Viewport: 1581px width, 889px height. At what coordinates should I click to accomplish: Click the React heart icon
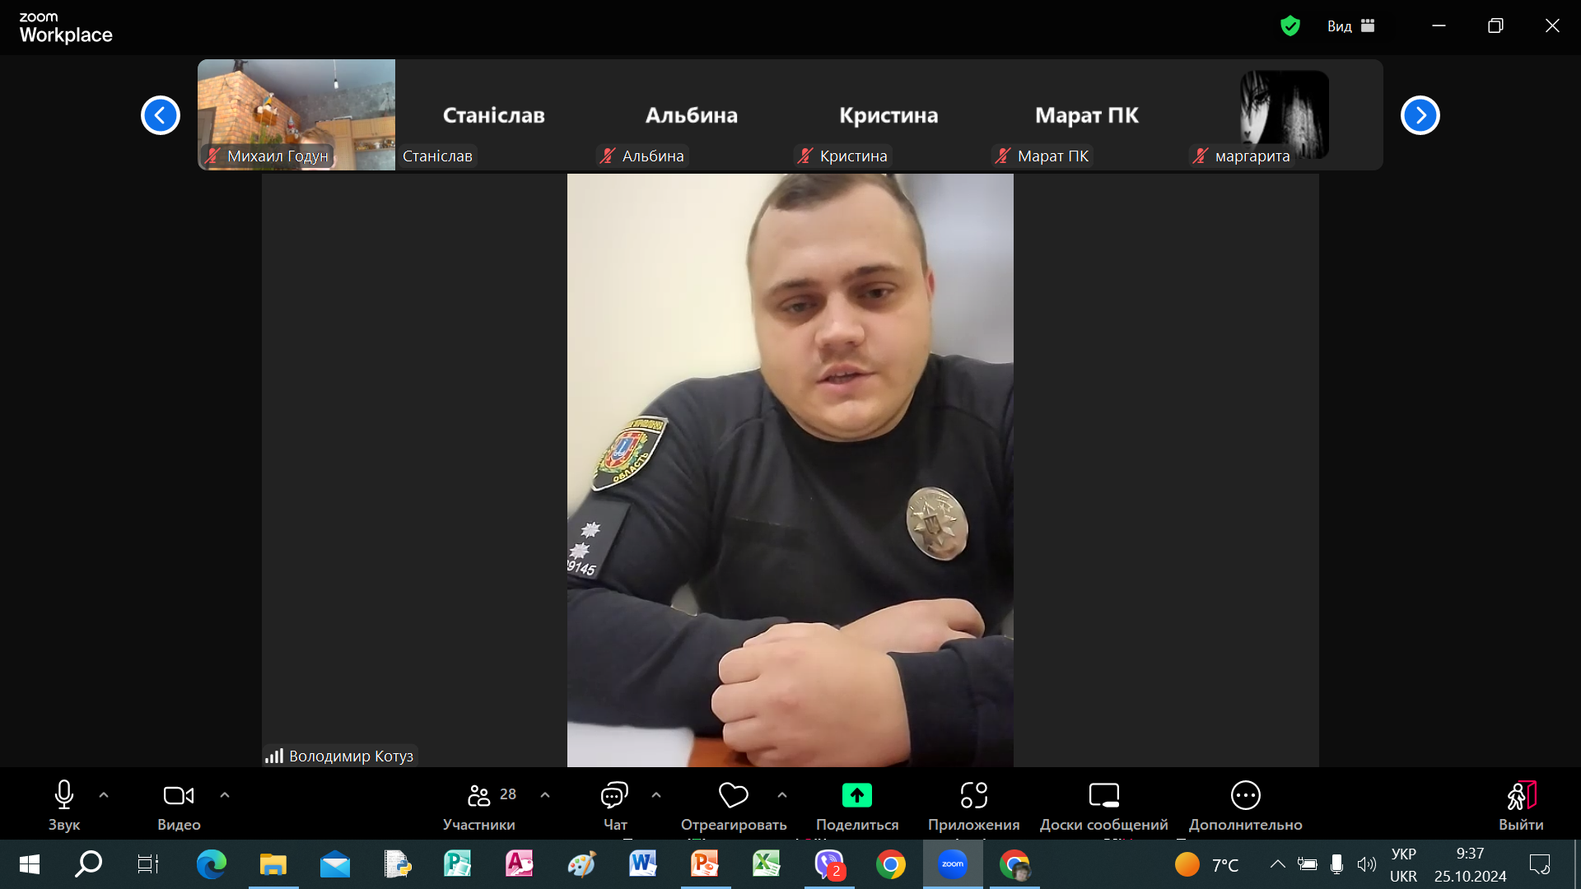[x=733, y=795]
